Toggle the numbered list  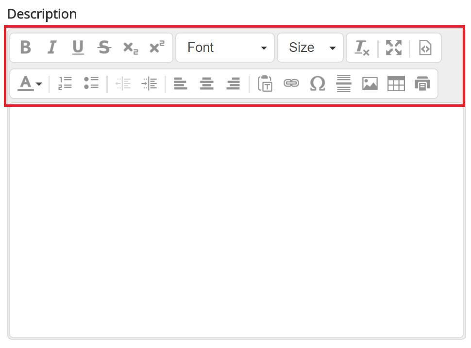(x=65, y=83)
